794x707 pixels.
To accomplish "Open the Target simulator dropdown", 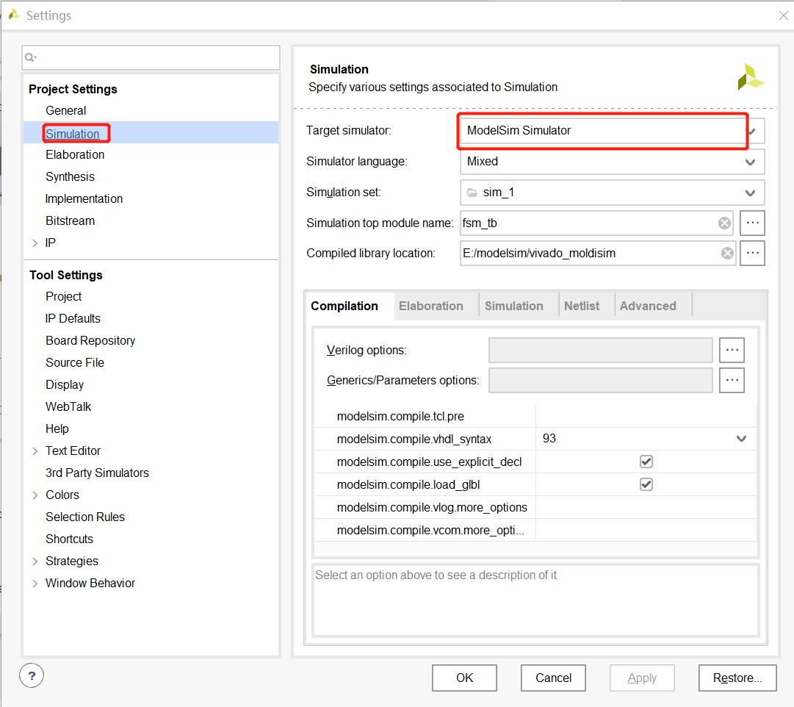I will click(x=753, y=131).
